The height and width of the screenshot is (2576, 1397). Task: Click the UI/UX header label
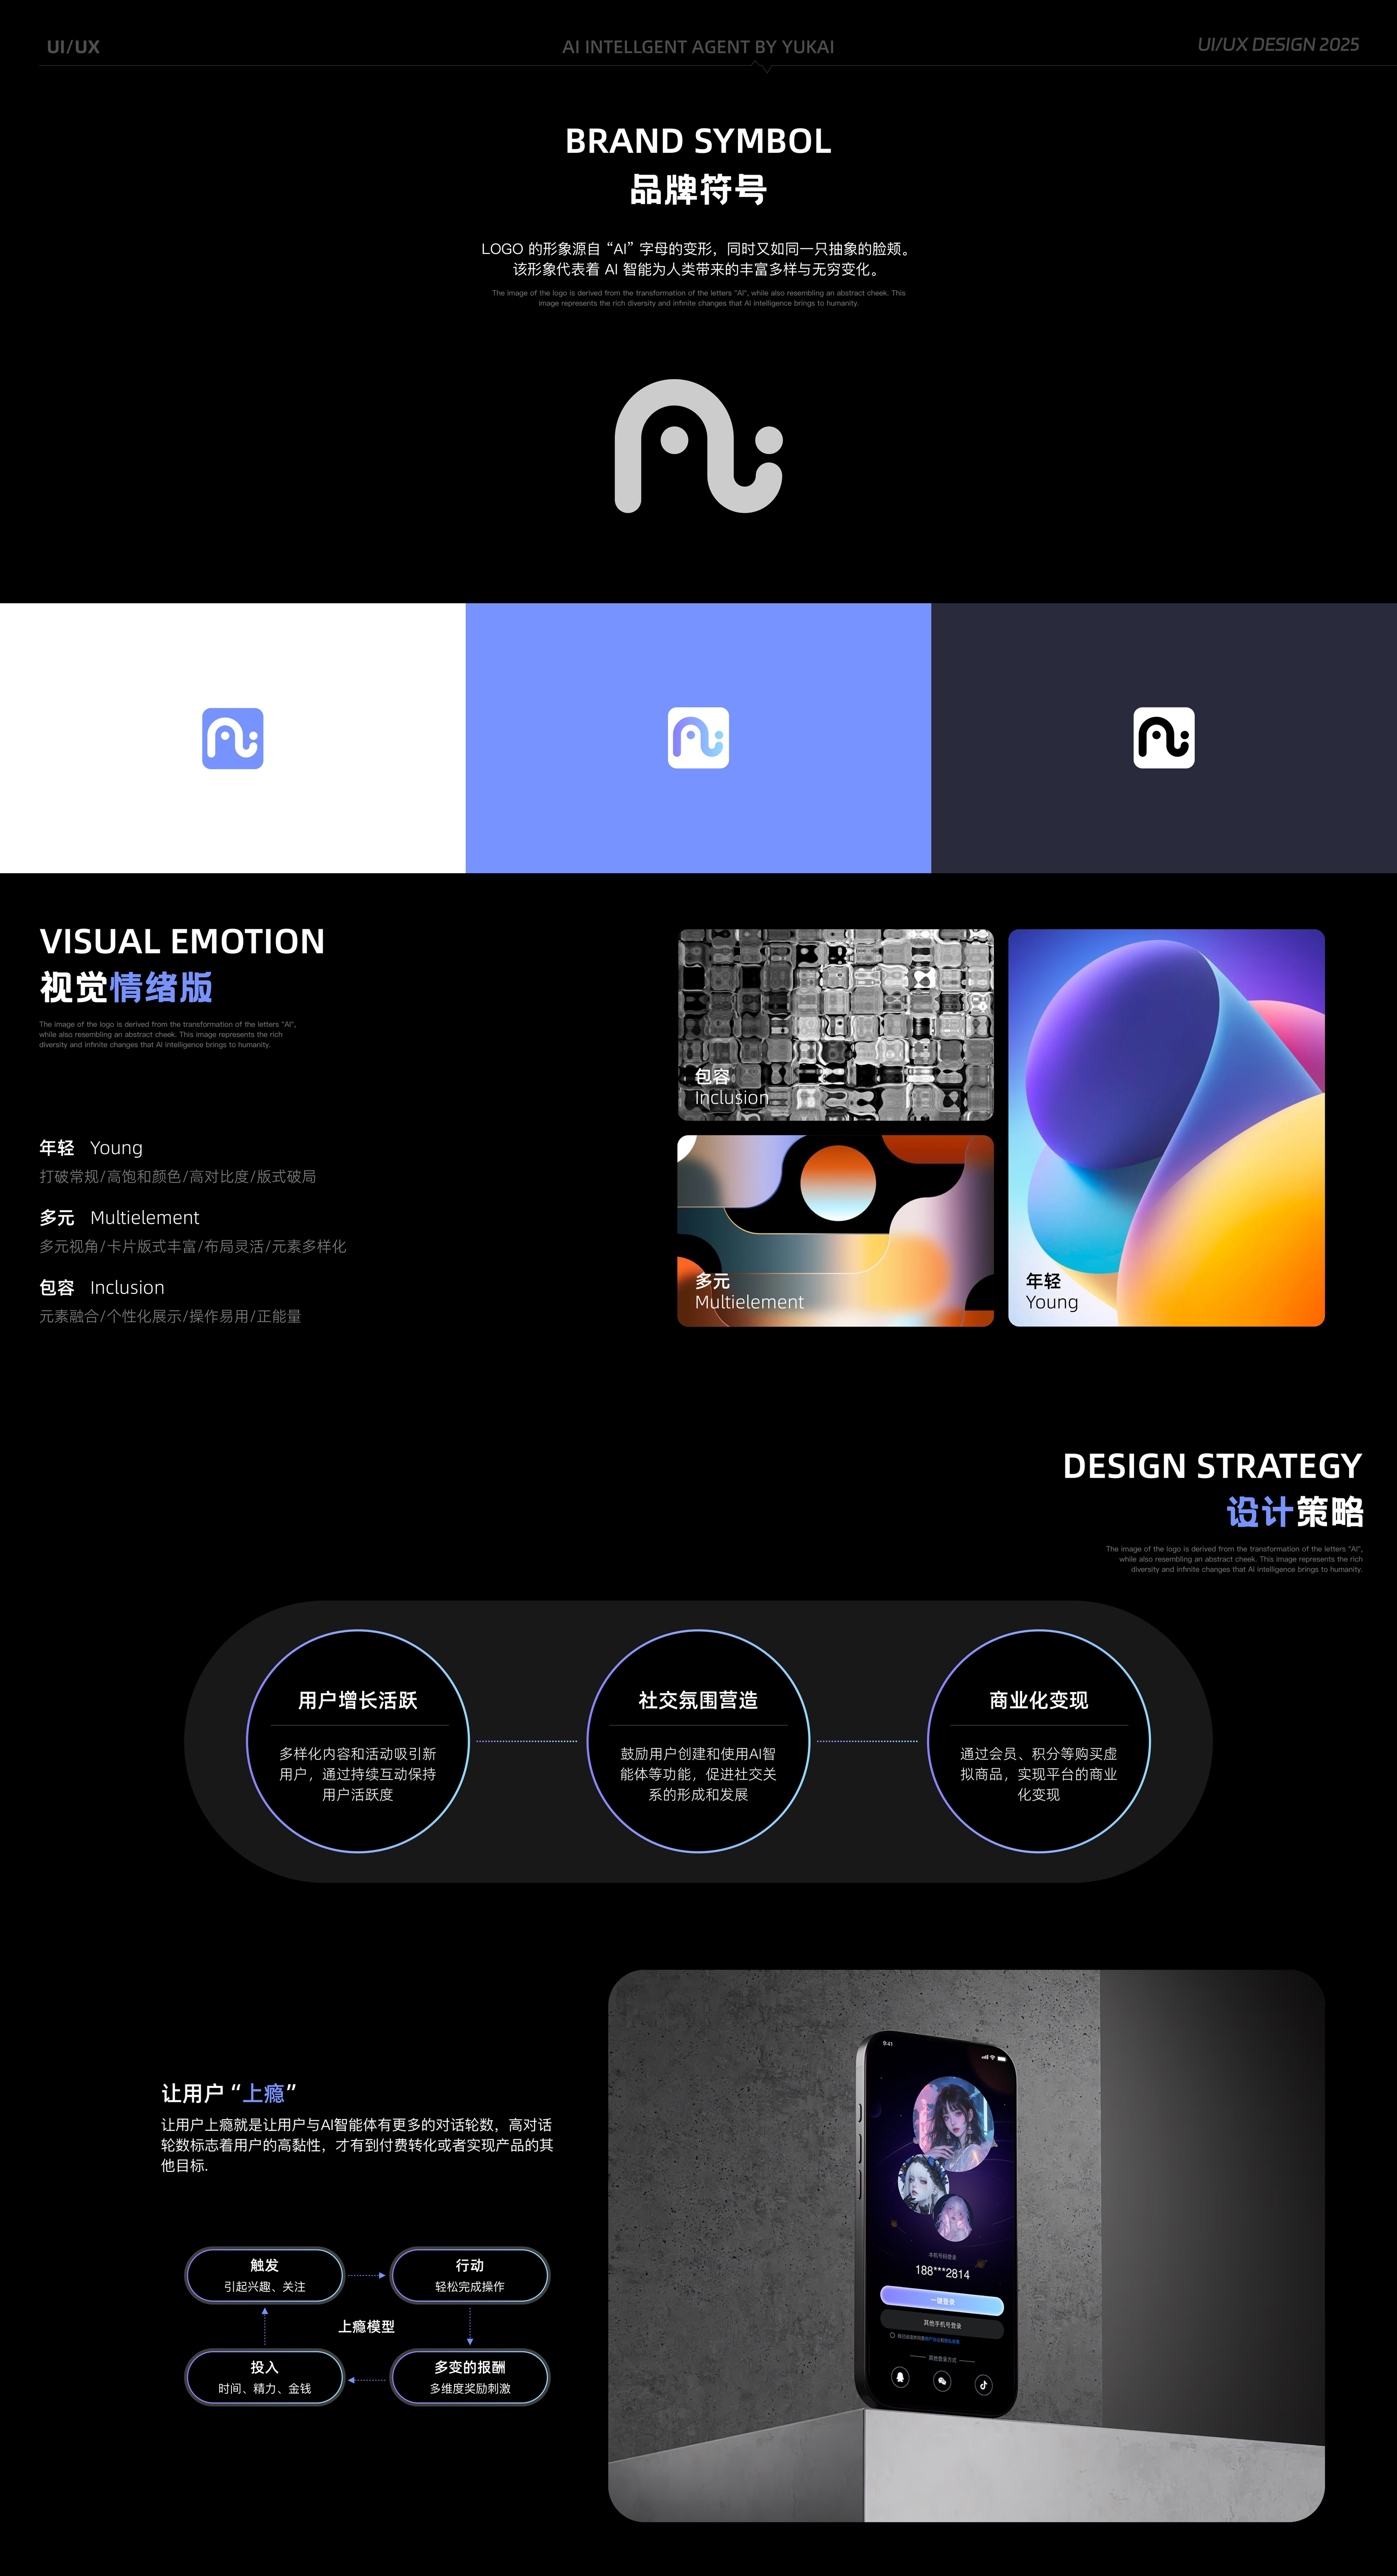(73, 47)
